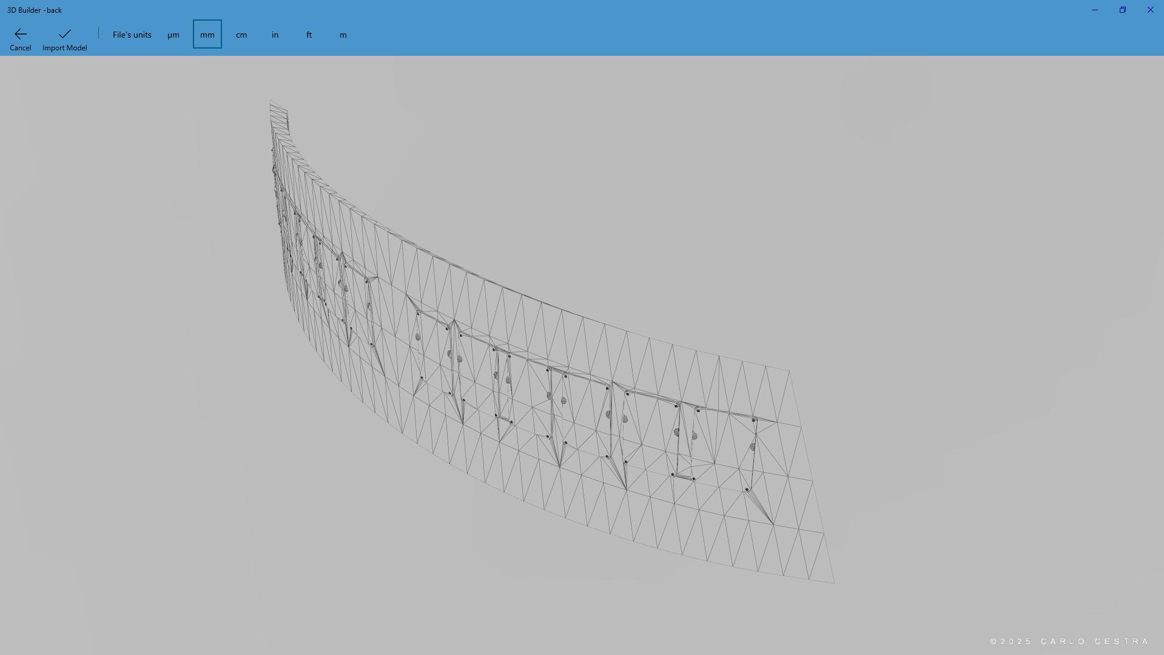
Task: Close the 3D Builder window
Action: (x=1150, y=10)
